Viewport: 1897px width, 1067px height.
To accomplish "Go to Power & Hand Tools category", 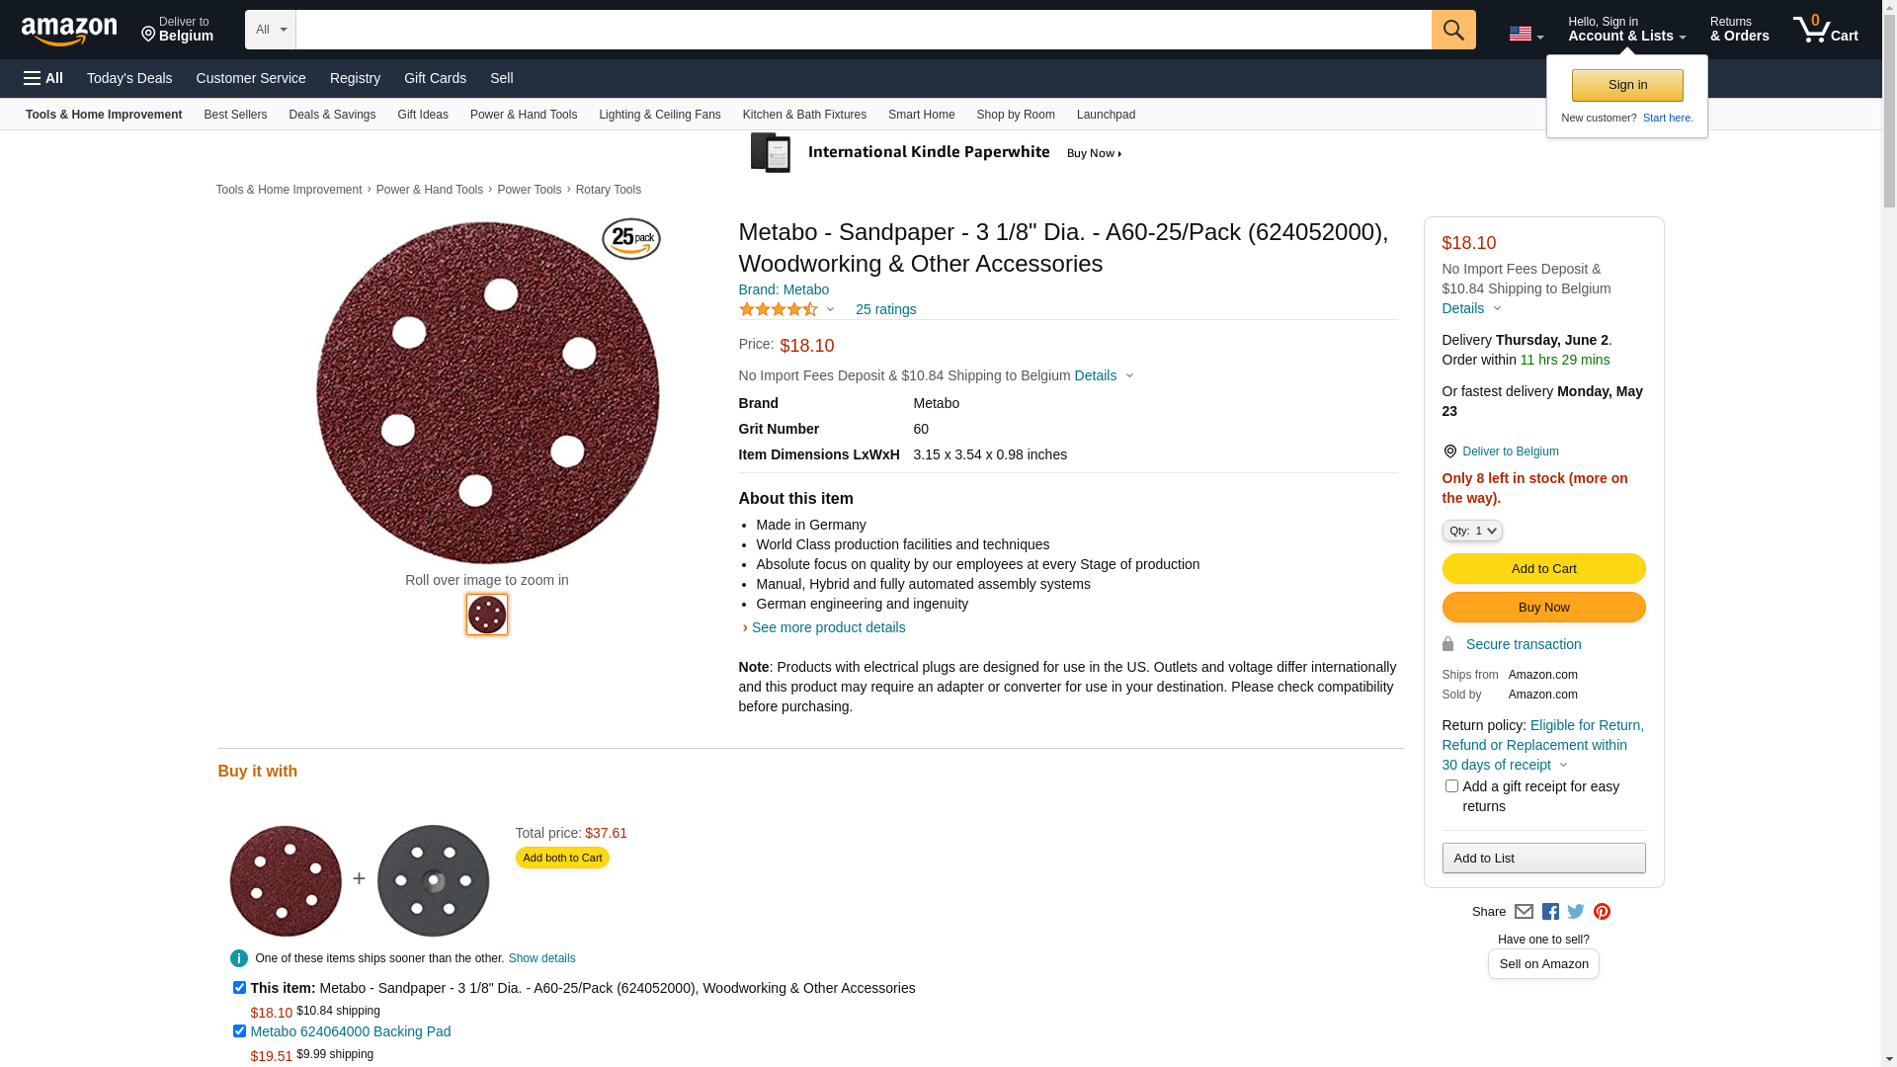I will 523,115.
